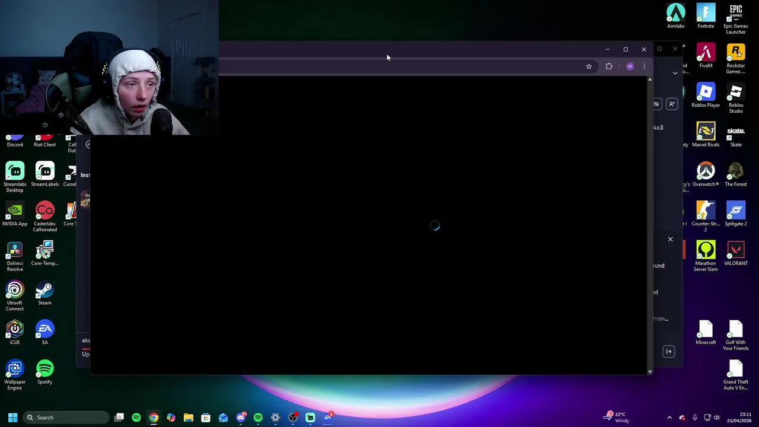The image size is (759, 427).
Task: Open Discord from the taskbar
Action: click(x=241, y=418)
